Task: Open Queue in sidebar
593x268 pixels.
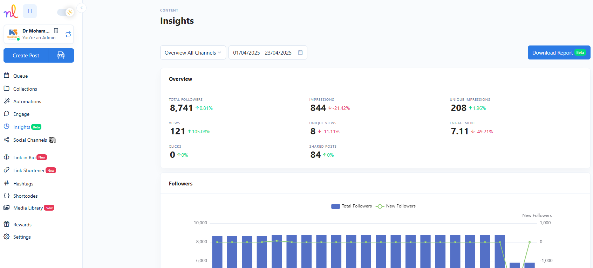Action: (x=20, y=76)
